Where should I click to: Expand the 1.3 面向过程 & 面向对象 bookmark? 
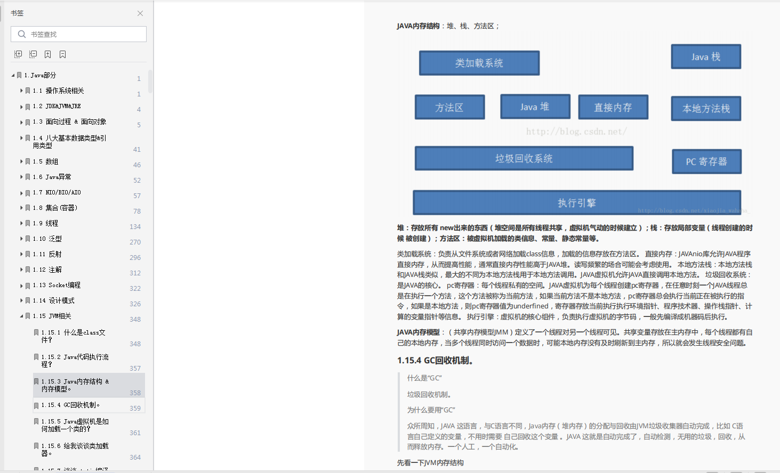(21, 122)
